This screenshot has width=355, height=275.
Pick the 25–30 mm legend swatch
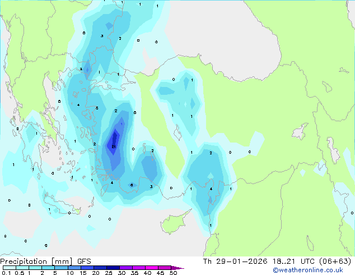(x=113, y=268)
